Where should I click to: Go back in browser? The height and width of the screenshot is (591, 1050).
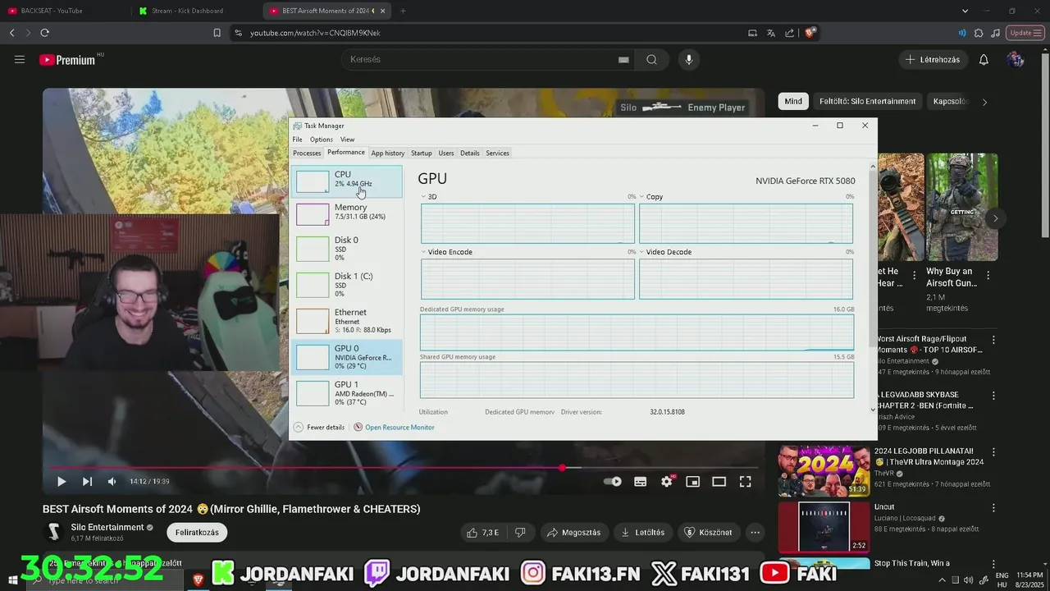11,33
